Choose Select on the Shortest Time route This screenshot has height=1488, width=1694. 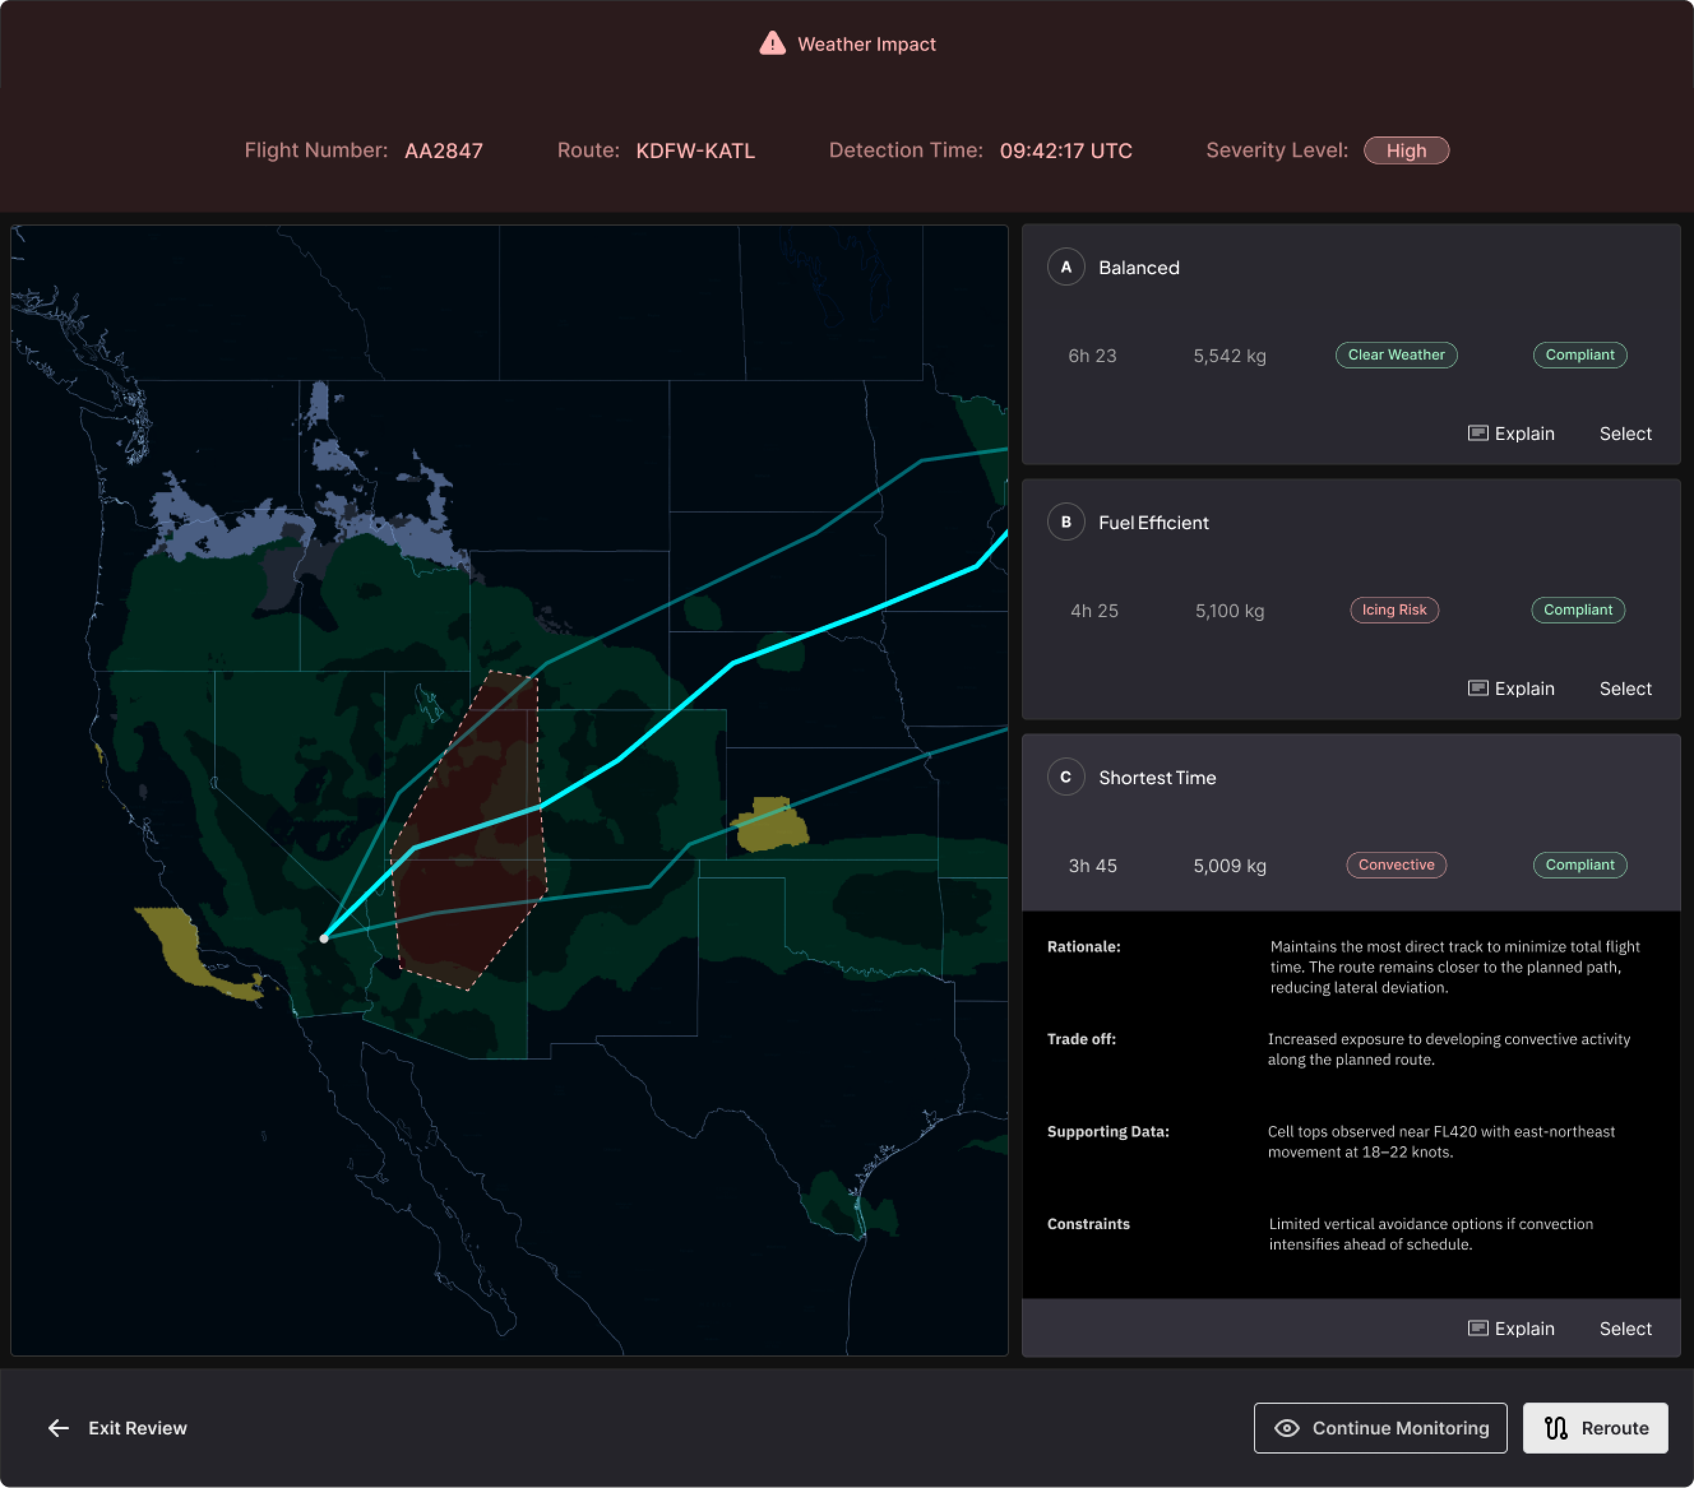click(1624, 1328)
